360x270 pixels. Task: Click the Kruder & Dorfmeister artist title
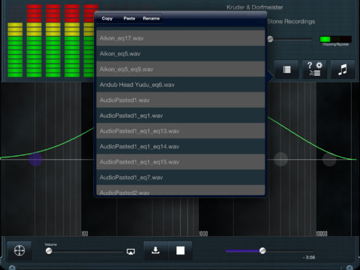pyautogui.click(x=255, y=7)
